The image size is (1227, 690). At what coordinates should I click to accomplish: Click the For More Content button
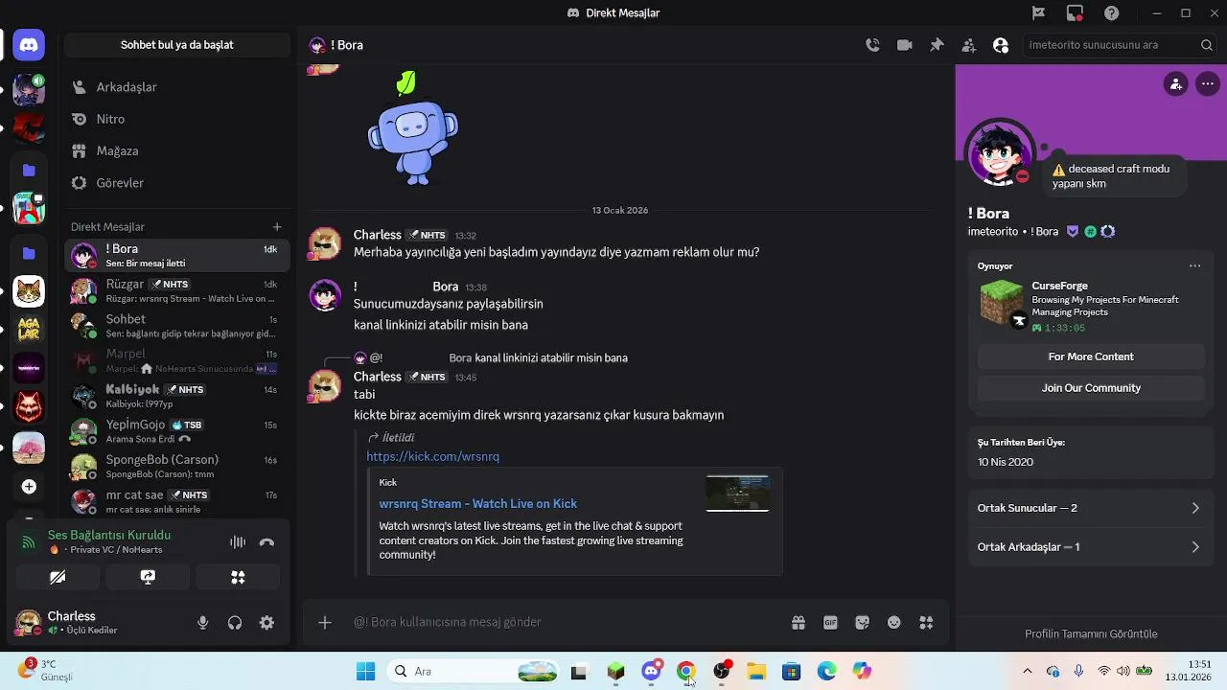(1091, 356)
